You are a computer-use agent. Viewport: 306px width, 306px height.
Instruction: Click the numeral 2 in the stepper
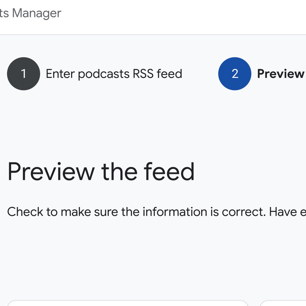[235, 74]
